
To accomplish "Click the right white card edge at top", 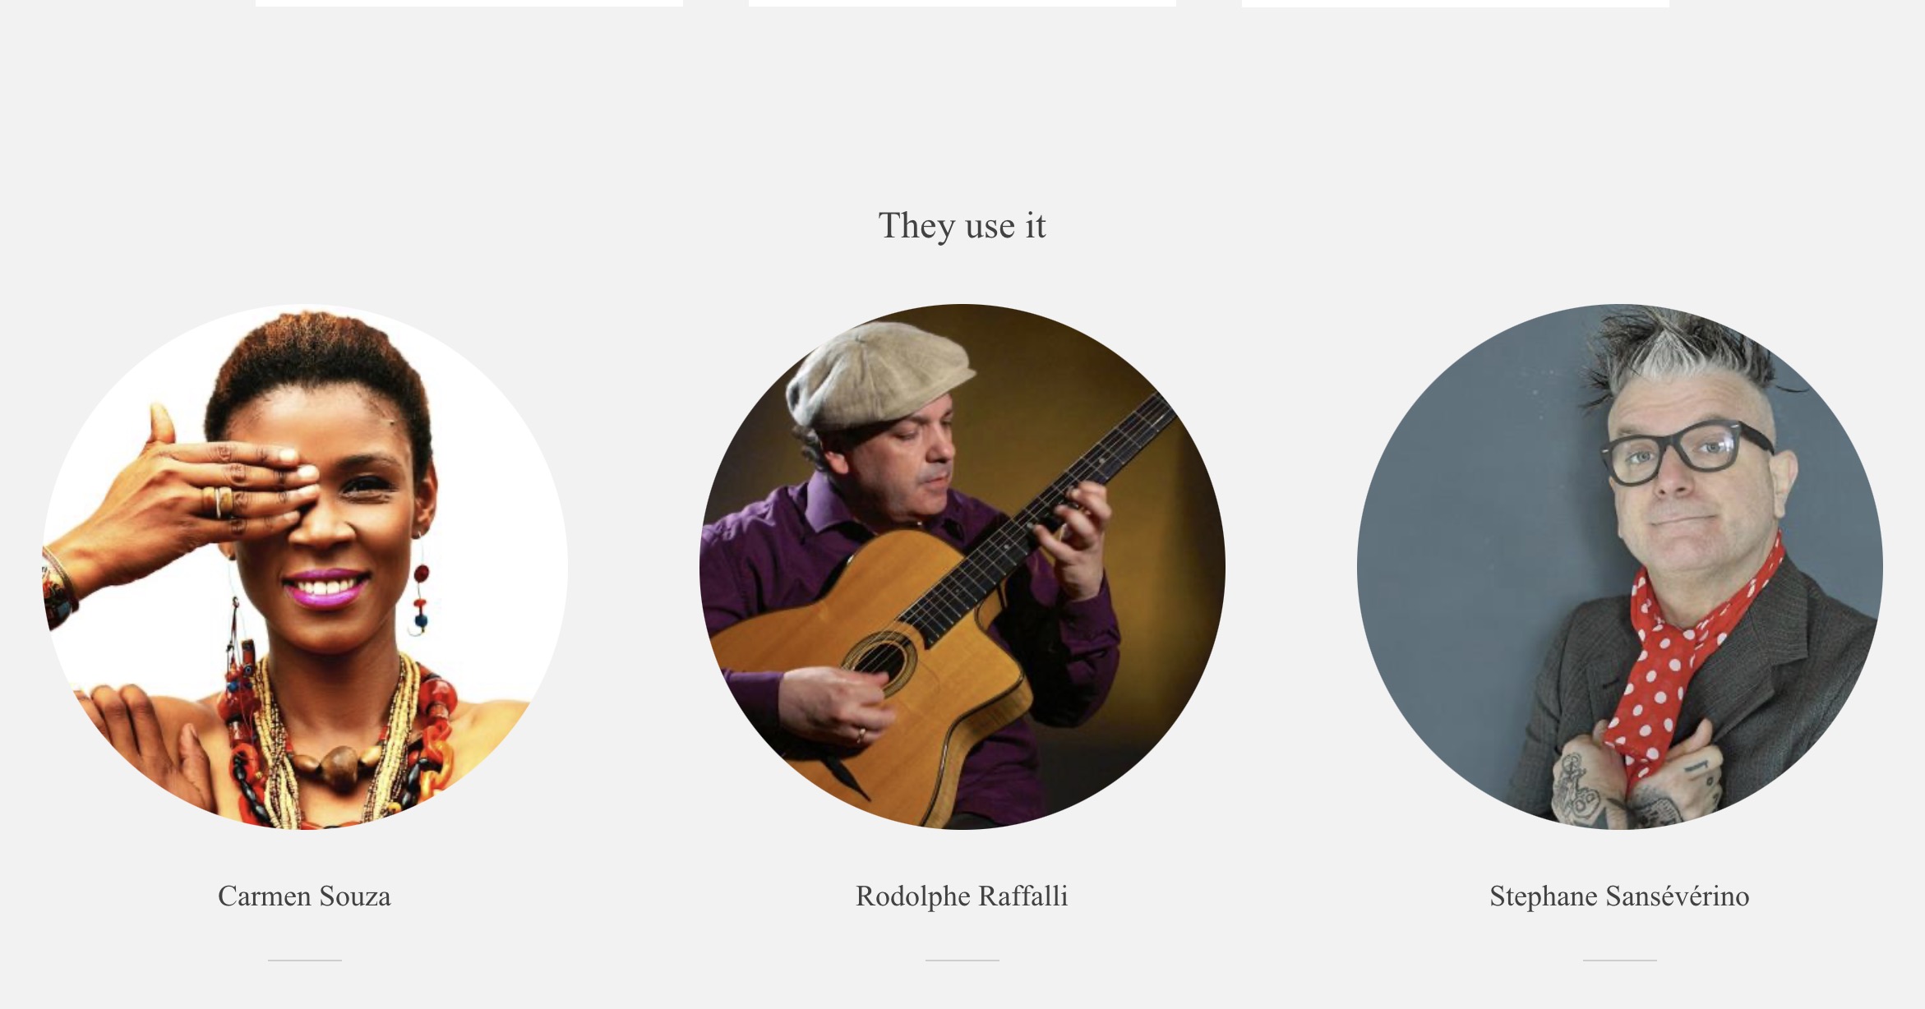I will (x=1455, y=3).
